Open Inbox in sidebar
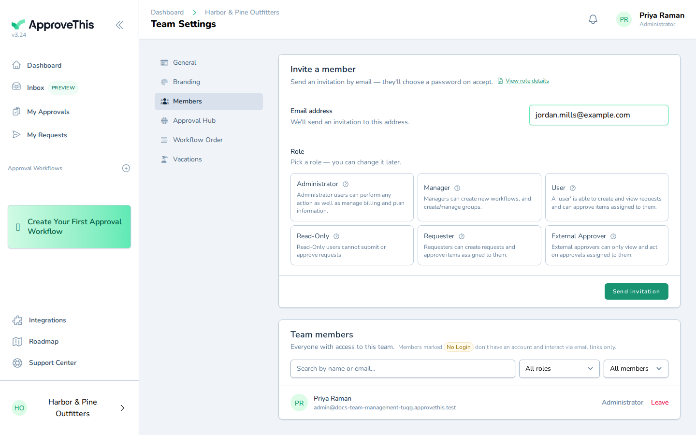Screen dimensions: 696x435 coord(36,87)
